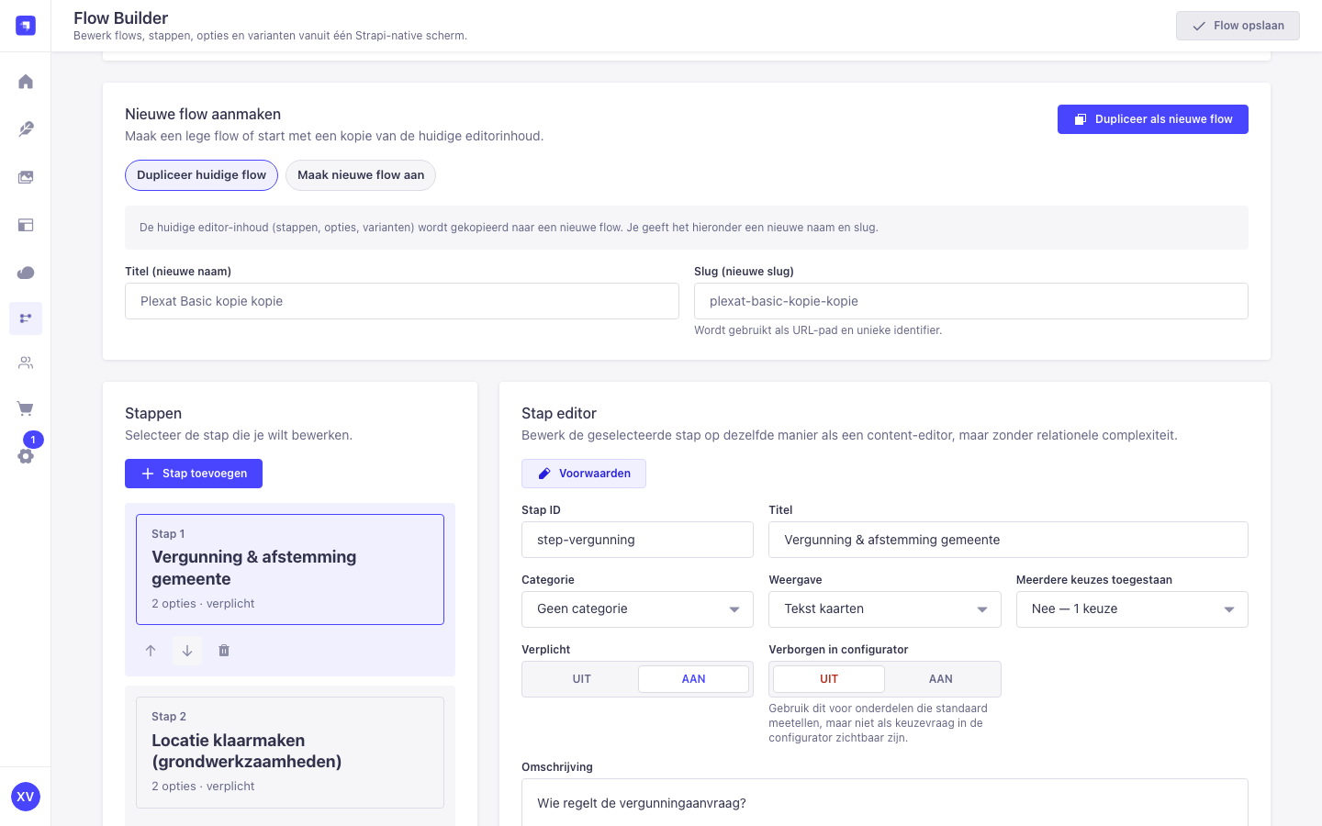Click the Titel (nieuwe naam) field

pos(402,301)
